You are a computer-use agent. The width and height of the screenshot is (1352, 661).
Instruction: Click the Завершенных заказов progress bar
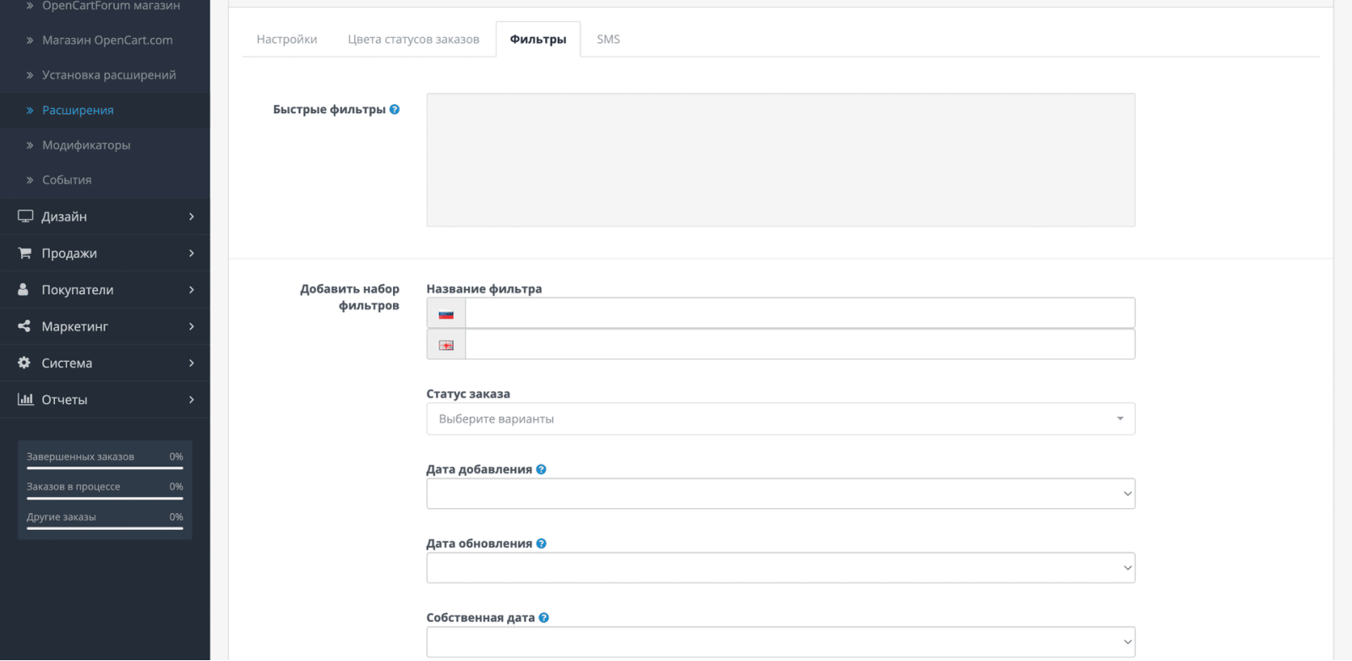(105, 468)
